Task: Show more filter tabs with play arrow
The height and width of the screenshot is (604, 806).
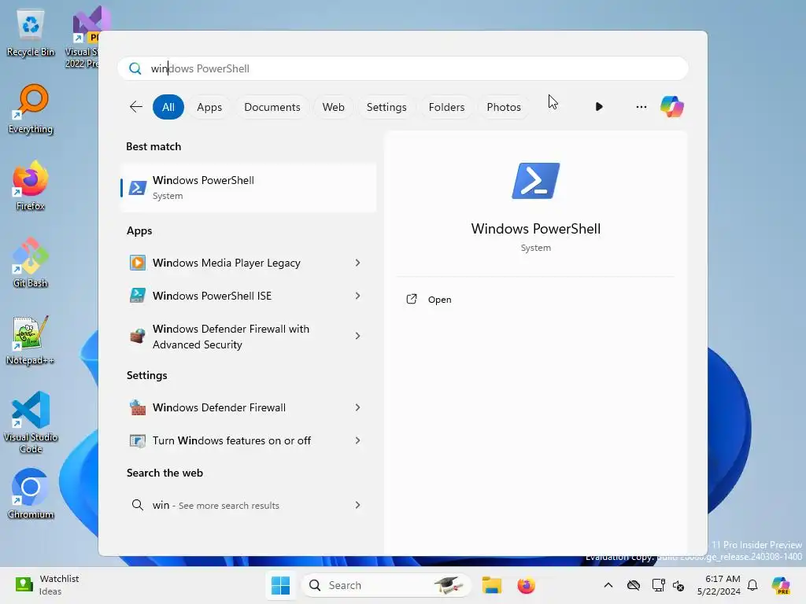Action: (599, 107)
